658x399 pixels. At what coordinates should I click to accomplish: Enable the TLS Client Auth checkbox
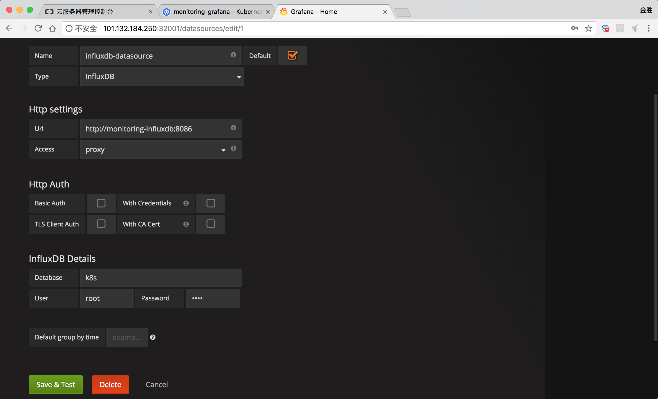coord(101,224)
